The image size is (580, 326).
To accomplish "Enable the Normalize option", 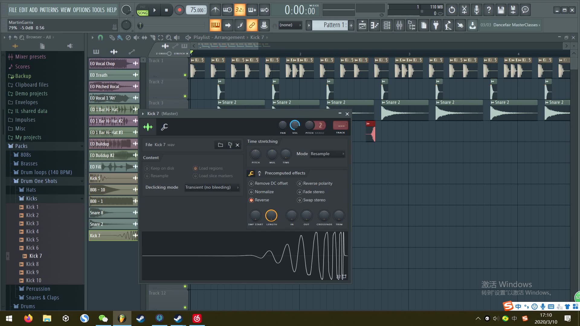I will (261, 192).
